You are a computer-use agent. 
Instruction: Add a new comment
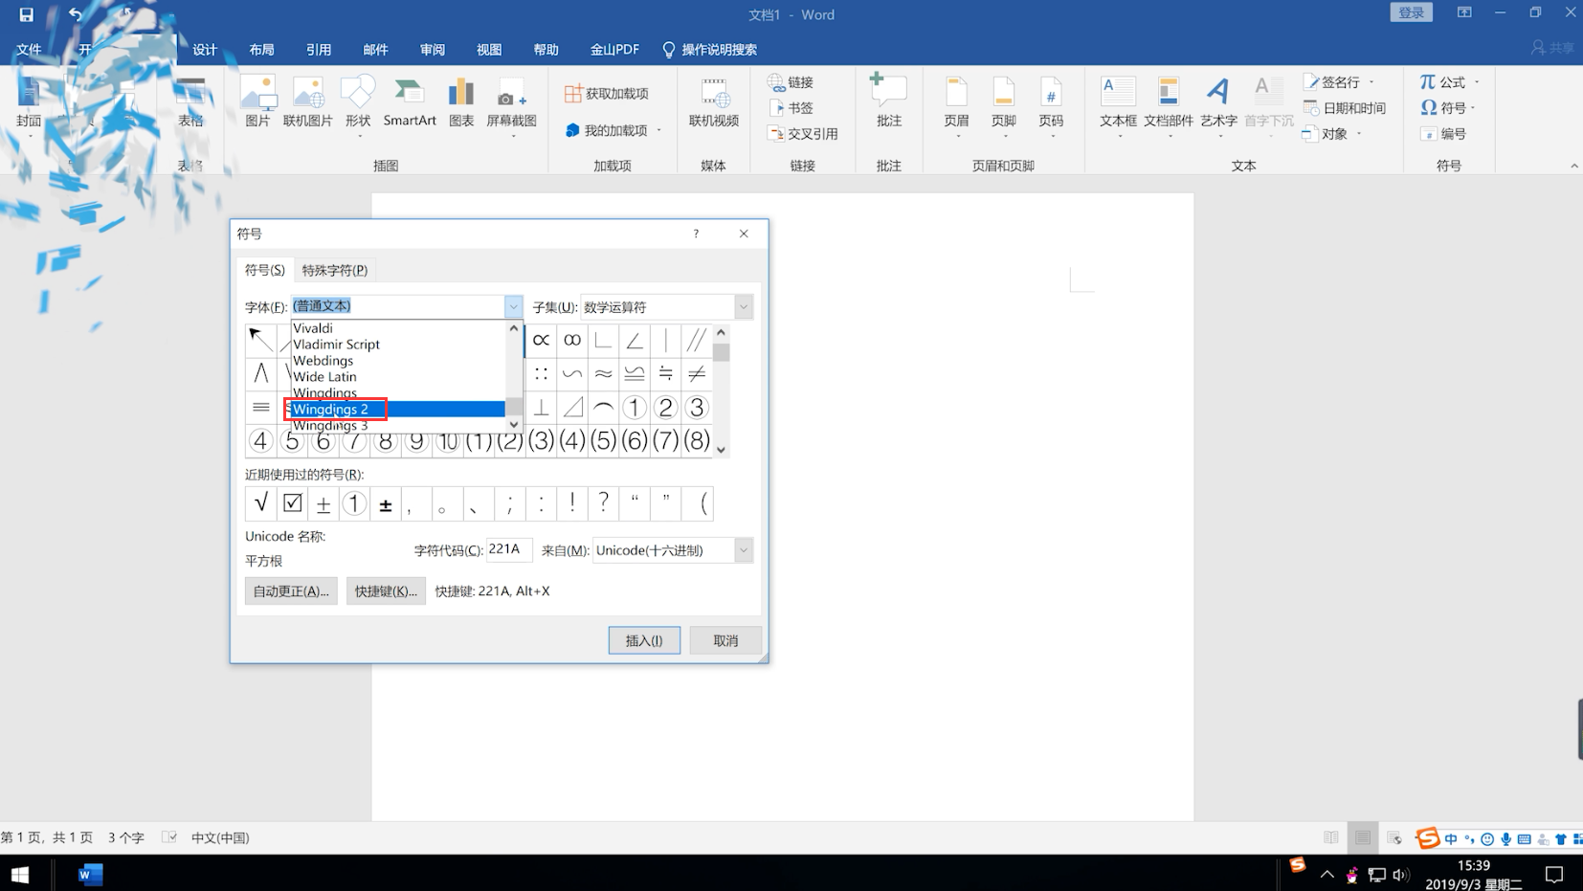889,101
